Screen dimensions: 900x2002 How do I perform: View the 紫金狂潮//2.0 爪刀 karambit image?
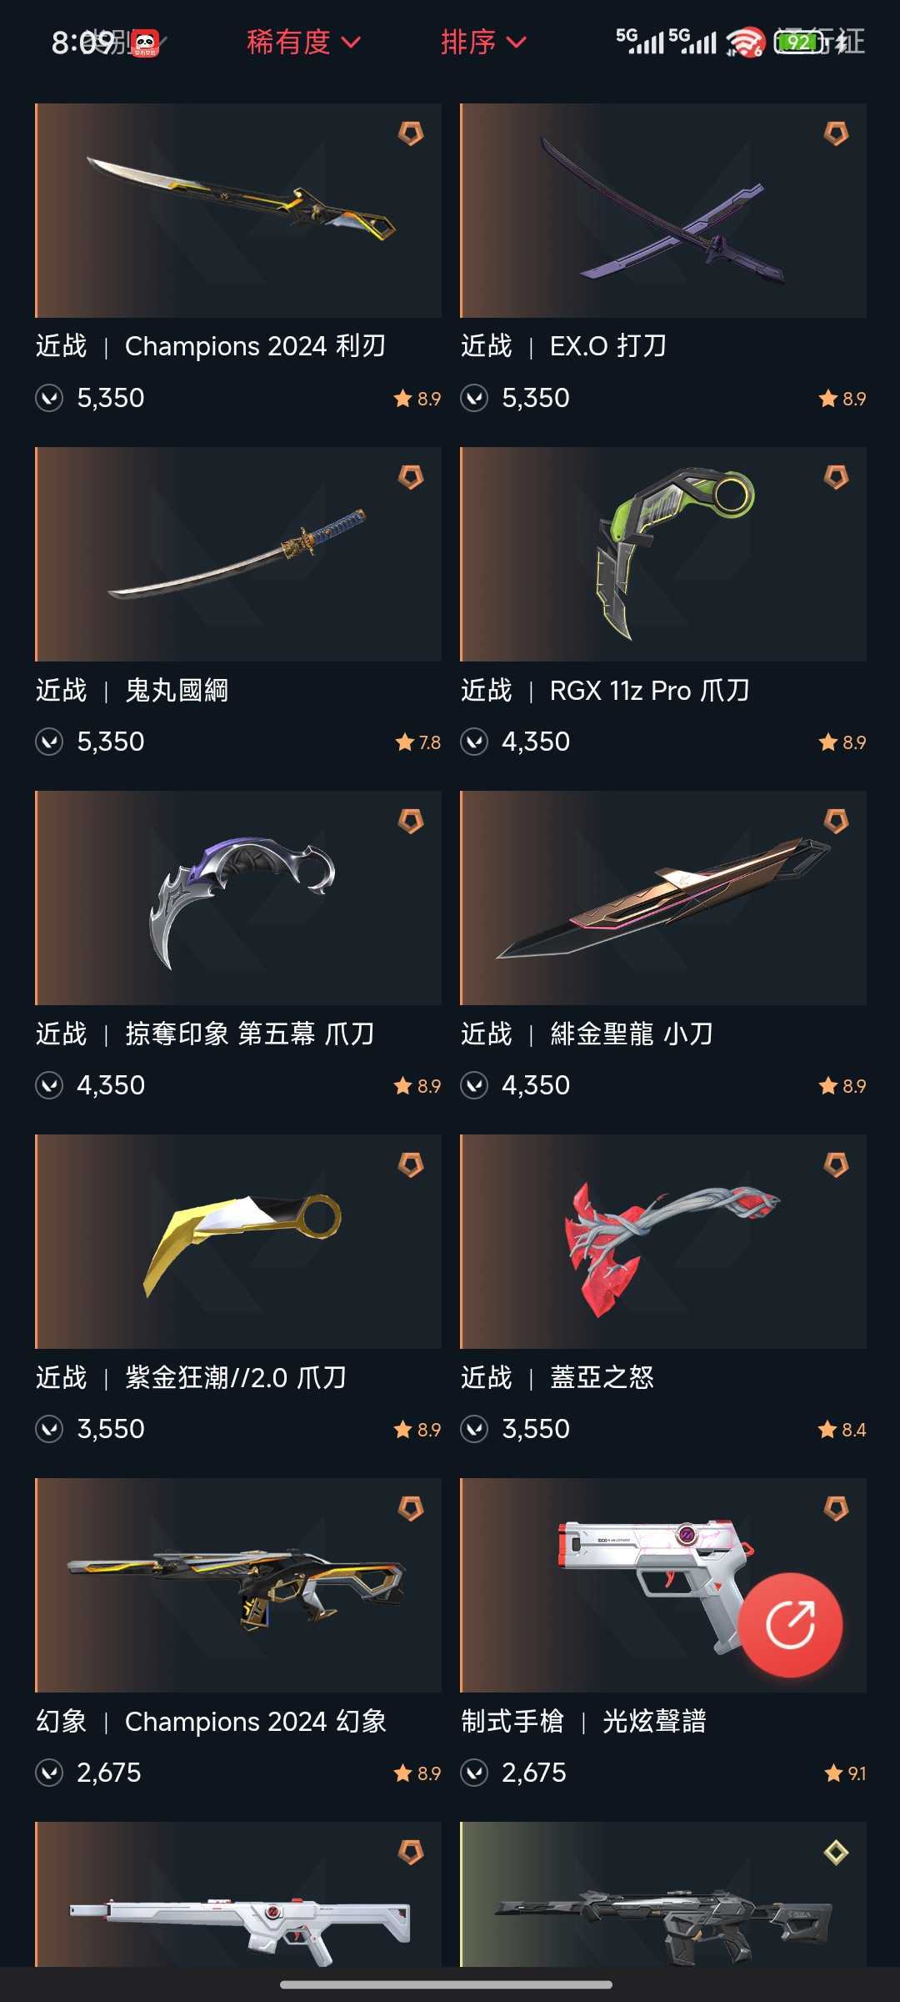point(238,1241)
